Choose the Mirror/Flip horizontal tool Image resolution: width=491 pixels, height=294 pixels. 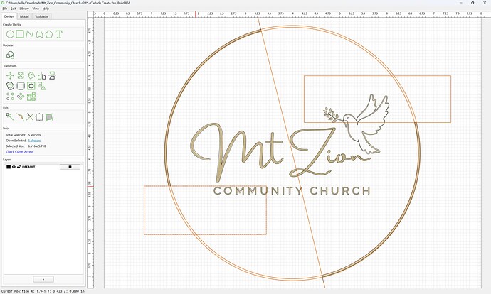coord(42,75)
